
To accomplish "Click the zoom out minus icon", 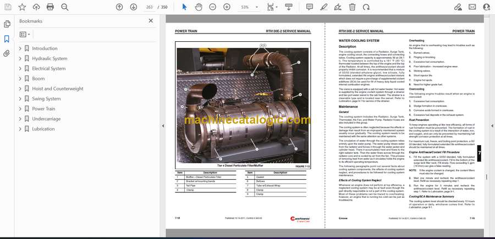I will click(x=213, y=7).
